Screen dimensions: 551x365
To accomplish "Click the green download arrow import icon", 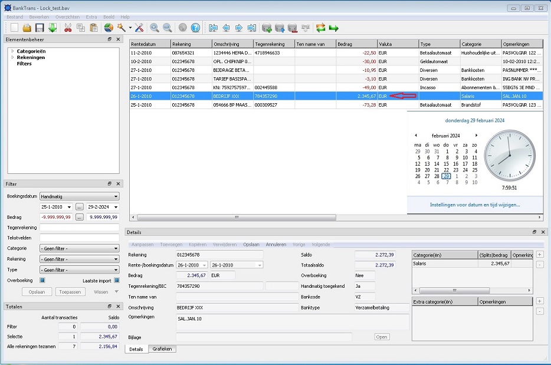I will pos(53,28).
